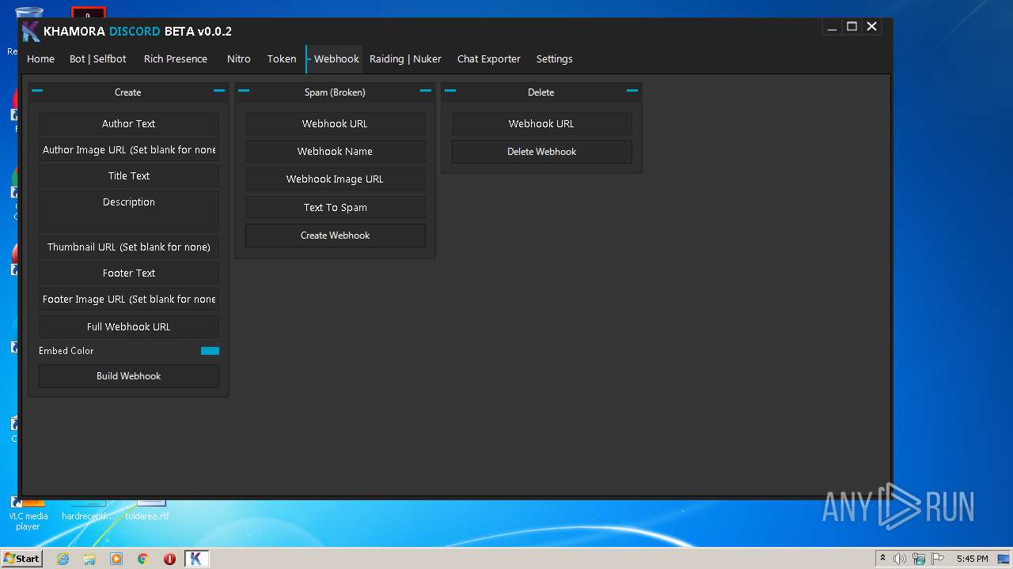Click the Khamora K logo icon
This screenshot has height=569, width=1013.
31,32
